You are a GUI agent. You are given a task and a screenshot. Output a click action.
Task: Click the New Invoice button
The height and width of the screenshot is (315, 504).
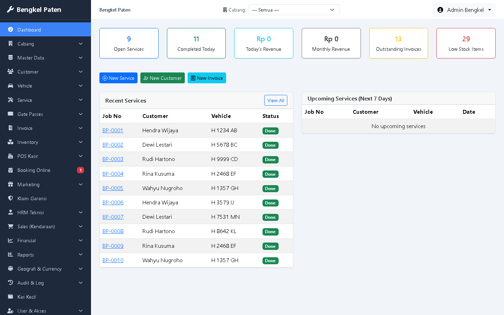[x=207, y=78]
